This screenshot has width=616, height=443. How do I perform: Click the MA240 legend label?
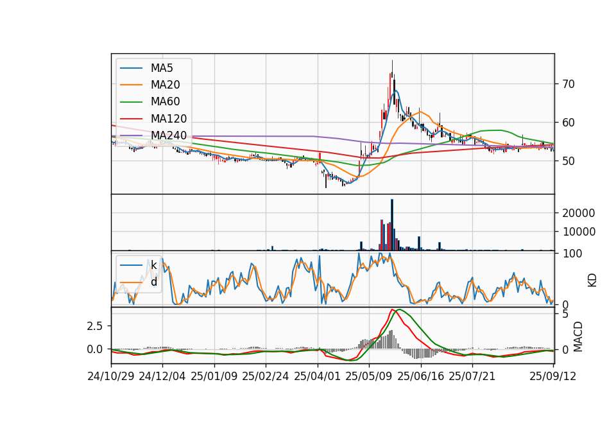click(169, 135)
